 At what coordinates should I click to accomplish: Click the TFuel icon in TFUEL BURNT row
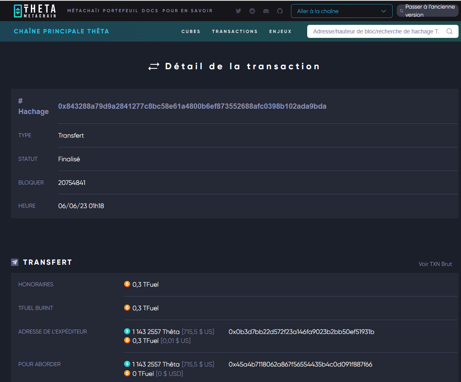point(127,307)
